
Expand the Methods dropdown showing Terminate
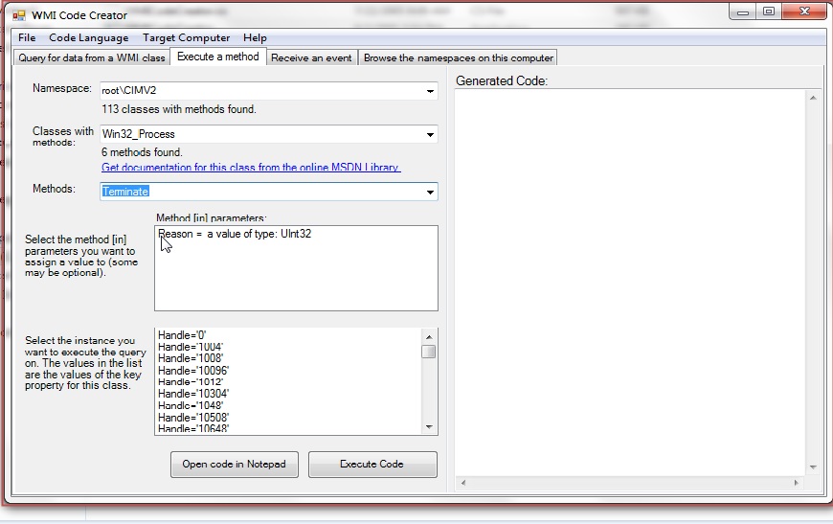[430, 193]
